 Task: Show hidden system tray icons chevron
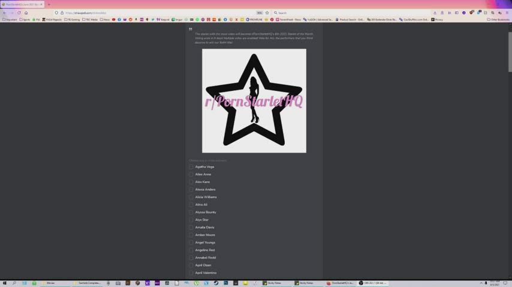click(481, 283)
